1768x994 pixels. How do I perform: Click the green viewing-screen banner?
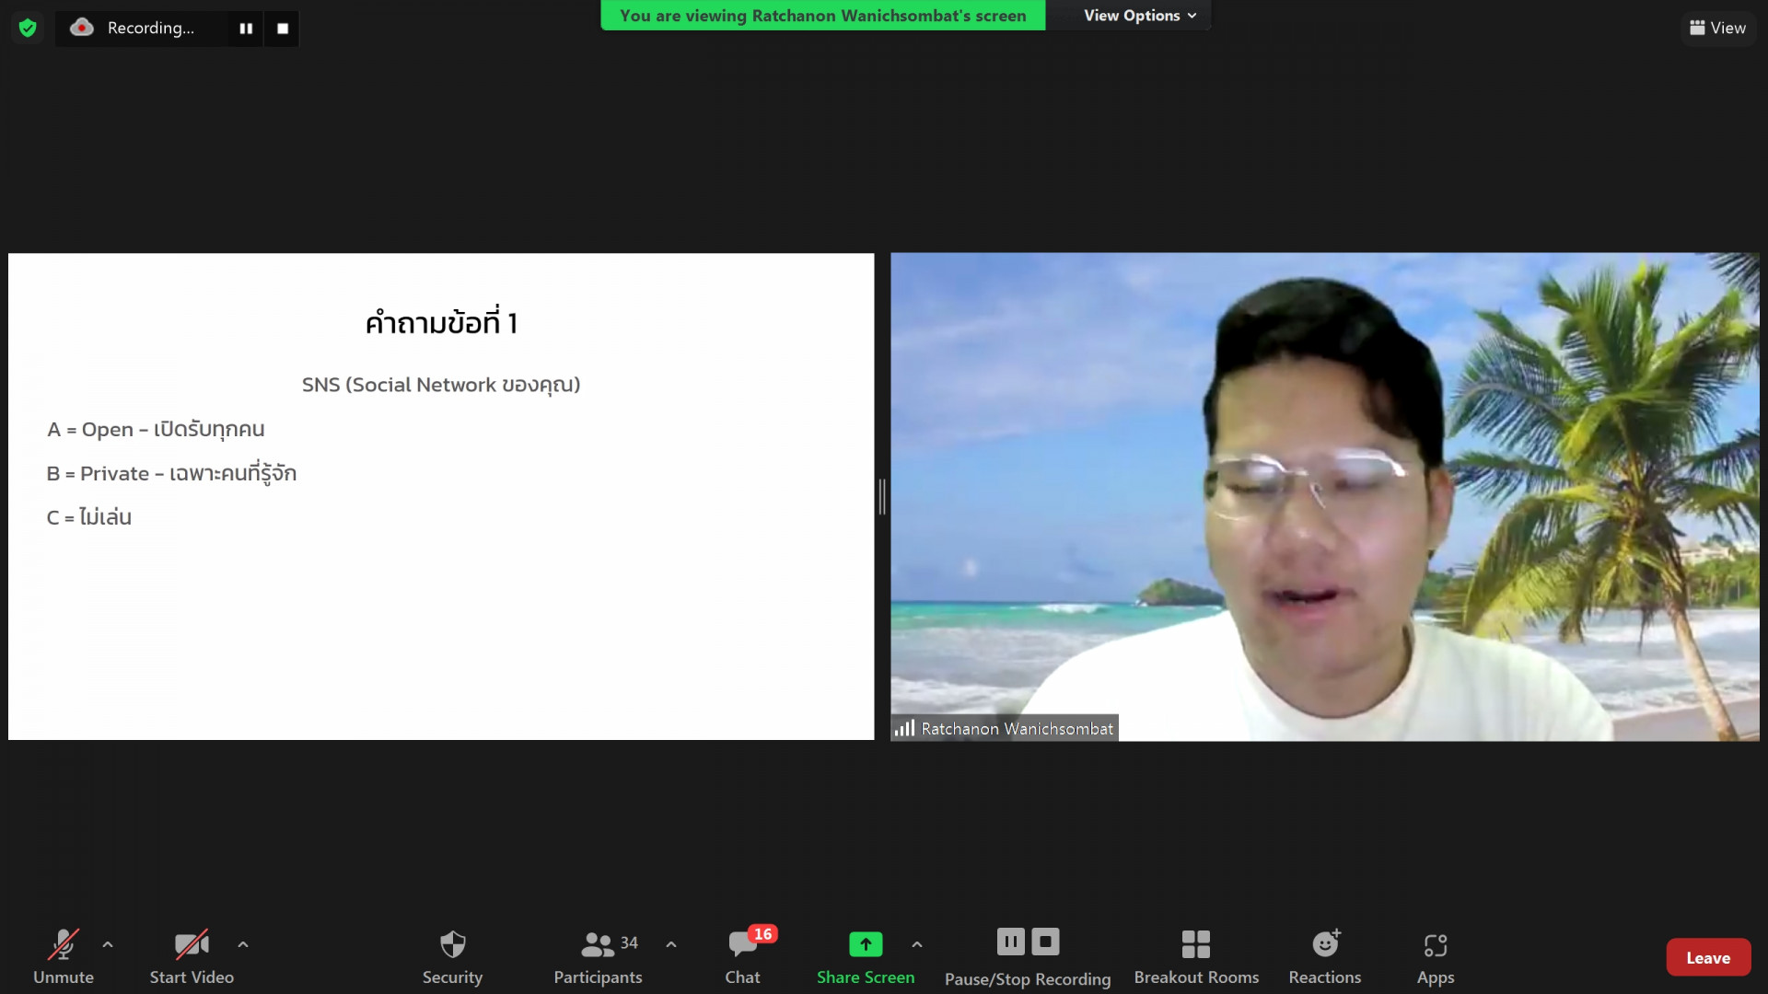(822, 16)
